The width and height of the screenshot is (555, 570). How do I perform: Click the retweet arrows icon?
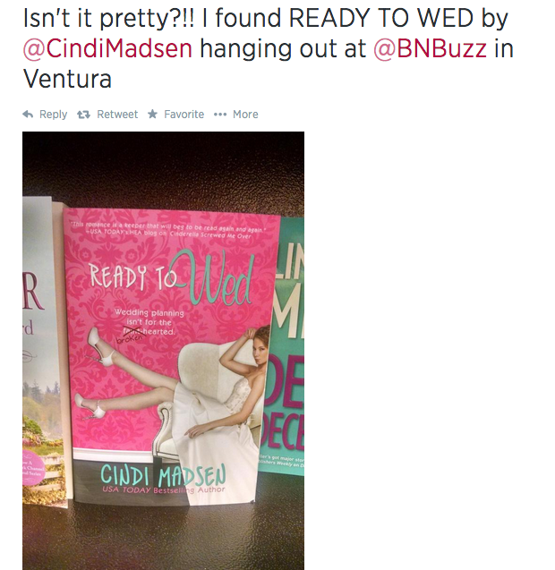[x=83, y=115]
